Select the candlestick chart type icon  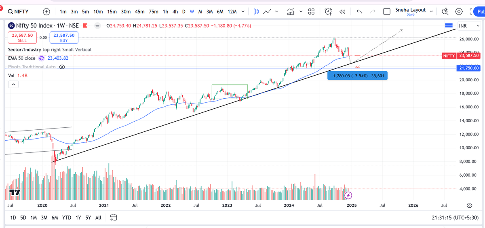coord(256,12)
